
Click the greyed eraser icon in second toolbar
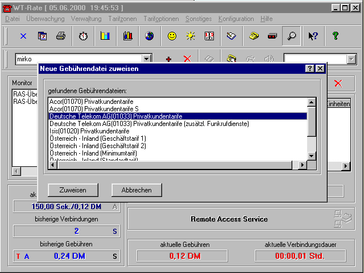pyautogui.click(x=209, y=58)
